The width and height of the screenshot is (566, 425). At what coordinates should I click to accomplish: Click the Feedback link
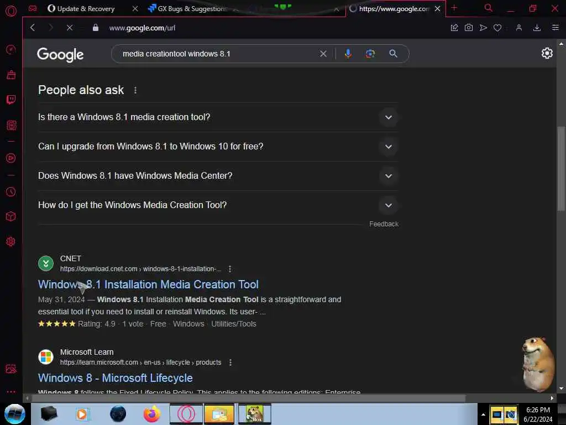tap(384, 224)
